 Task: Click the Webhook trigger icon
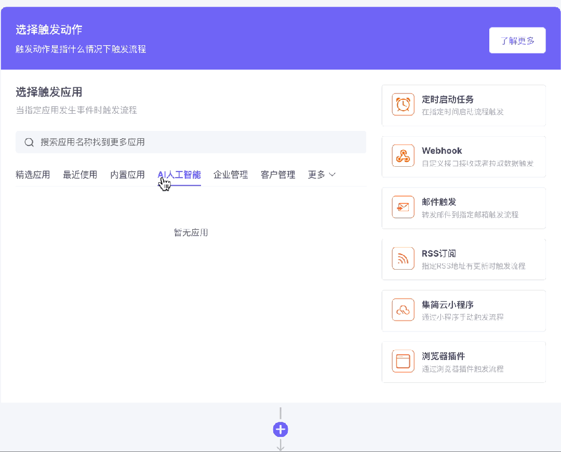click(403, 156)
